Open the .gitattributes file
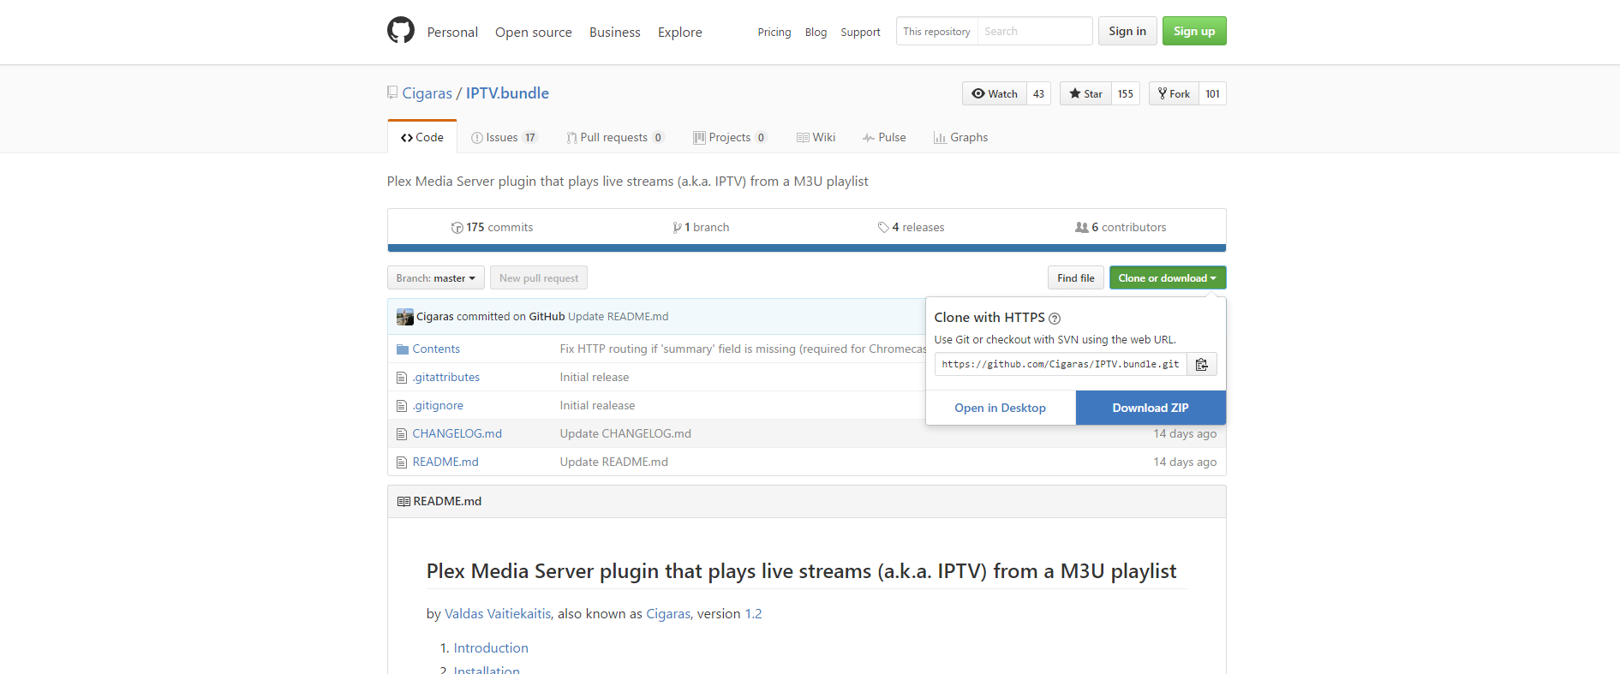This screenshot has width=1620, height=674. (446, 378)
